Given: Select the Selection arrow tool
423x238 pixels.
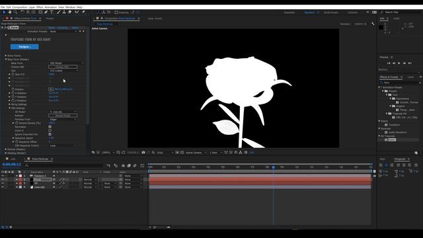Looking at the screenshot, I should 5,12.
